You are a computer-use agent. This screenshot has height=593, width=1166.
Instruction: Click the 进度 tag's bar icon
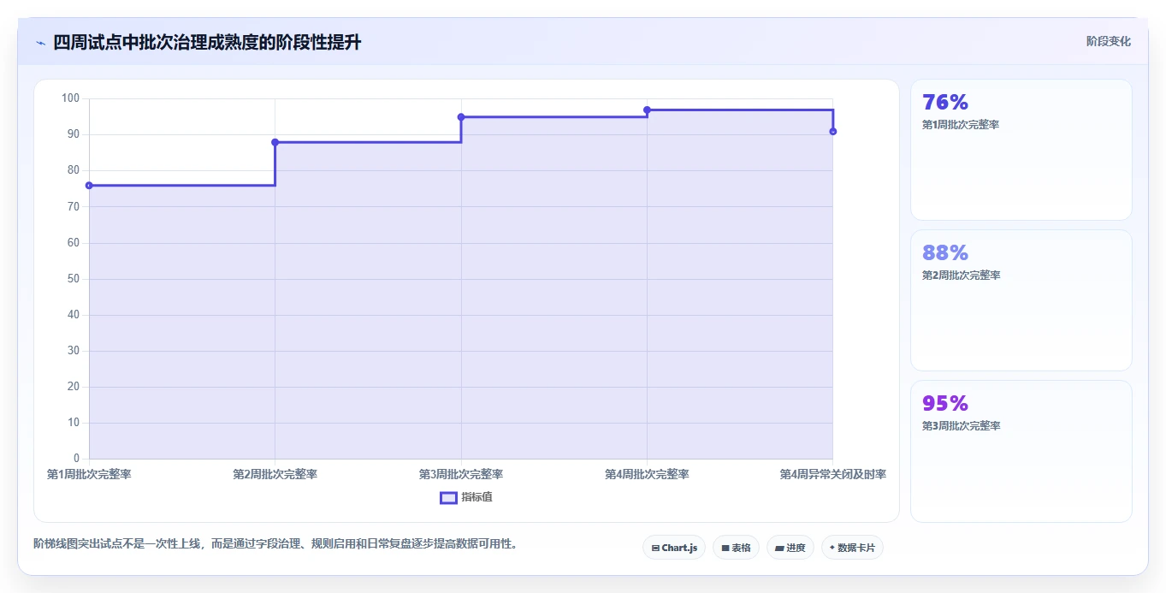coord(779,548)
